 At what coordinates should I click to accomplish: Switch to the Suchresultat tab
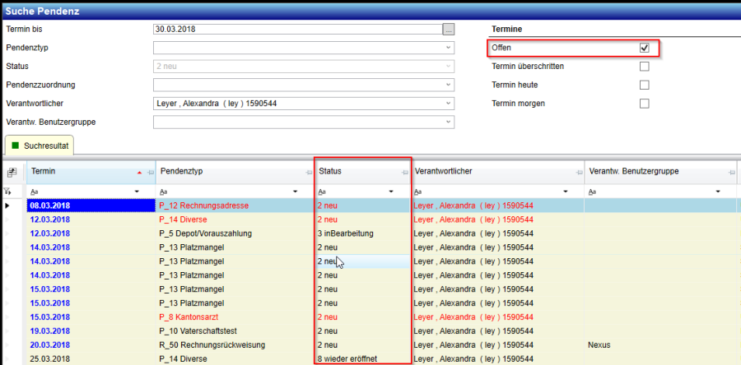pos(40,146)
